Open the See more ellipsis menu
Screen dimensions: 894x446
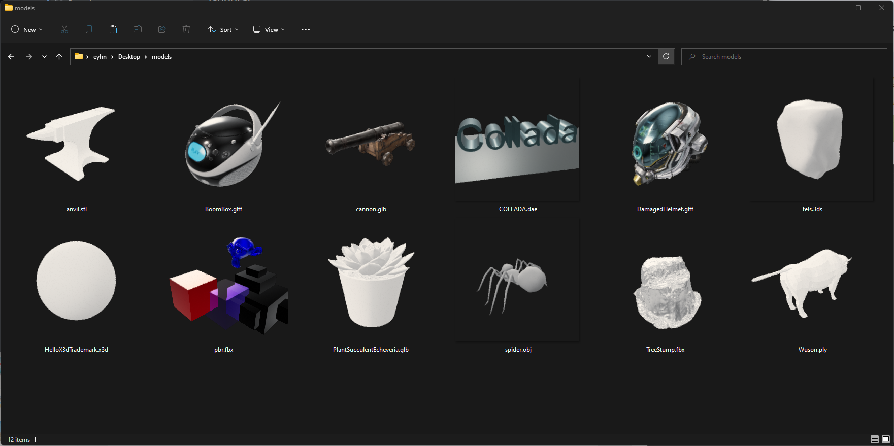coord(306,29)
